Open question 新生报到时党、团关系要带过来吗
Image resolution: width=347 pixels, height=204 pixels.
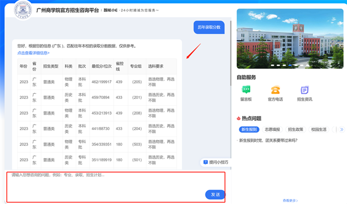pos(268,141)
